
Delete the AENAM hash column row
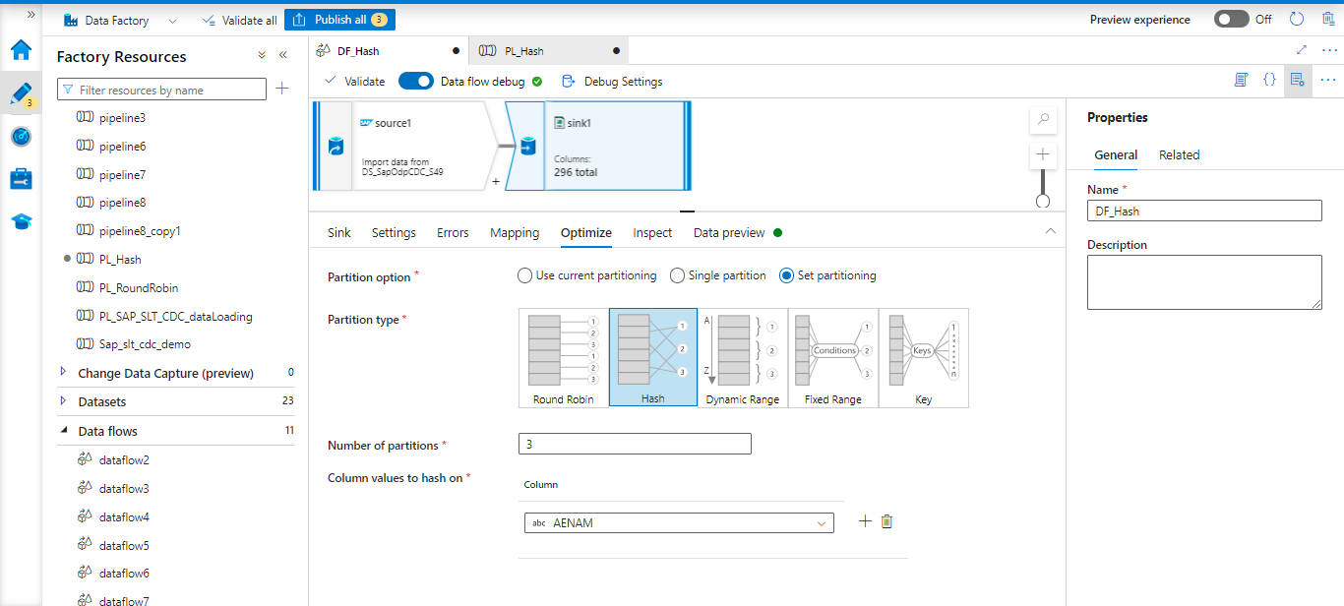[x=886, y=521]
